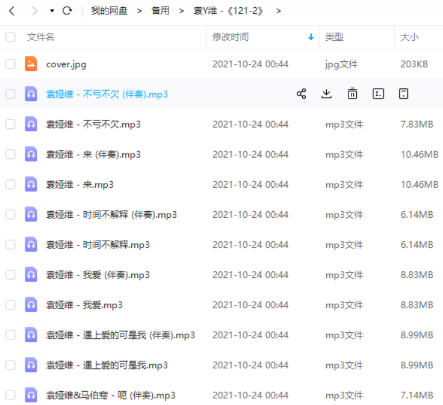Screen dimensions: 443x405
Task: Click the trash icon to delete hovered file
Action: (352, 94)
